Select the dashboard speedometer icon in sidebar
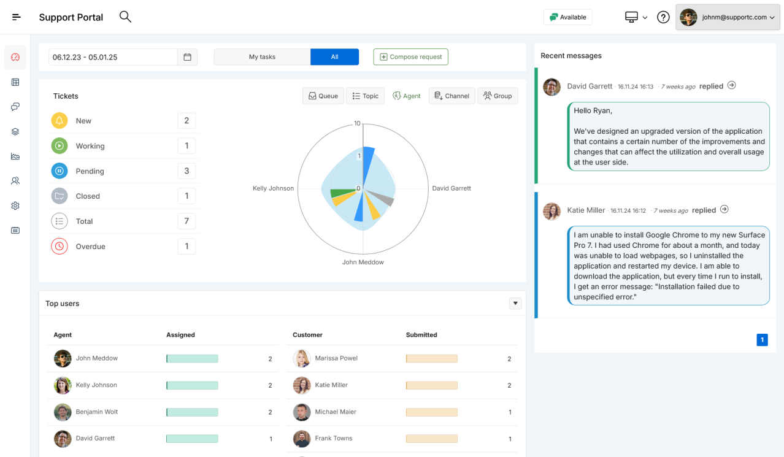784x457 pixels. tap(15, 57)
